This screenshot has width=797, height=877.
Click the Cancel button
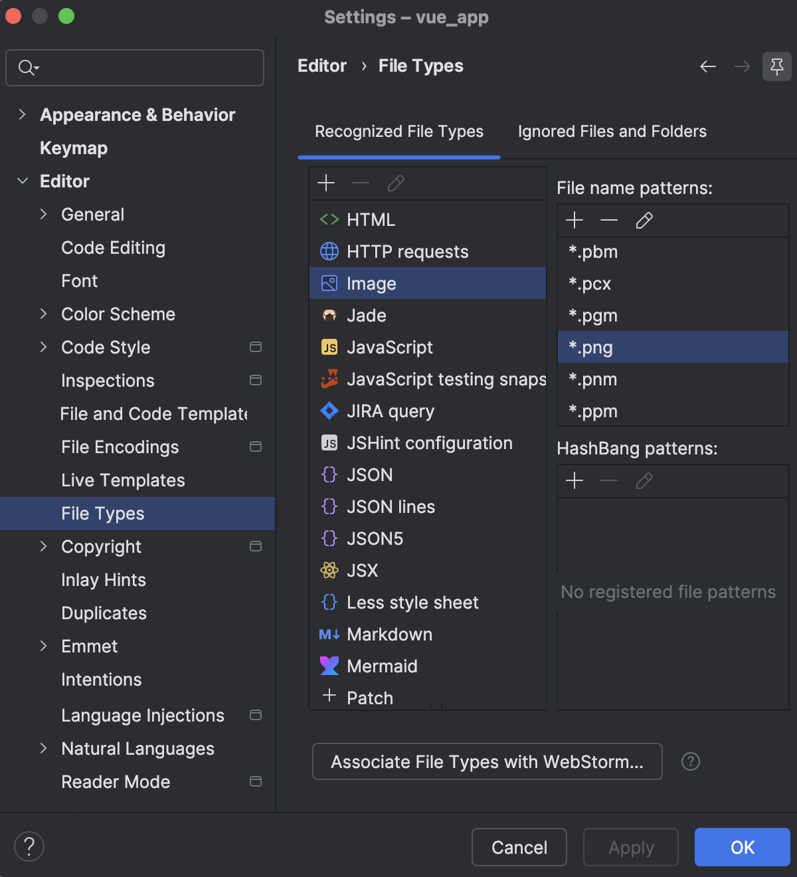(x=519, y=847)
